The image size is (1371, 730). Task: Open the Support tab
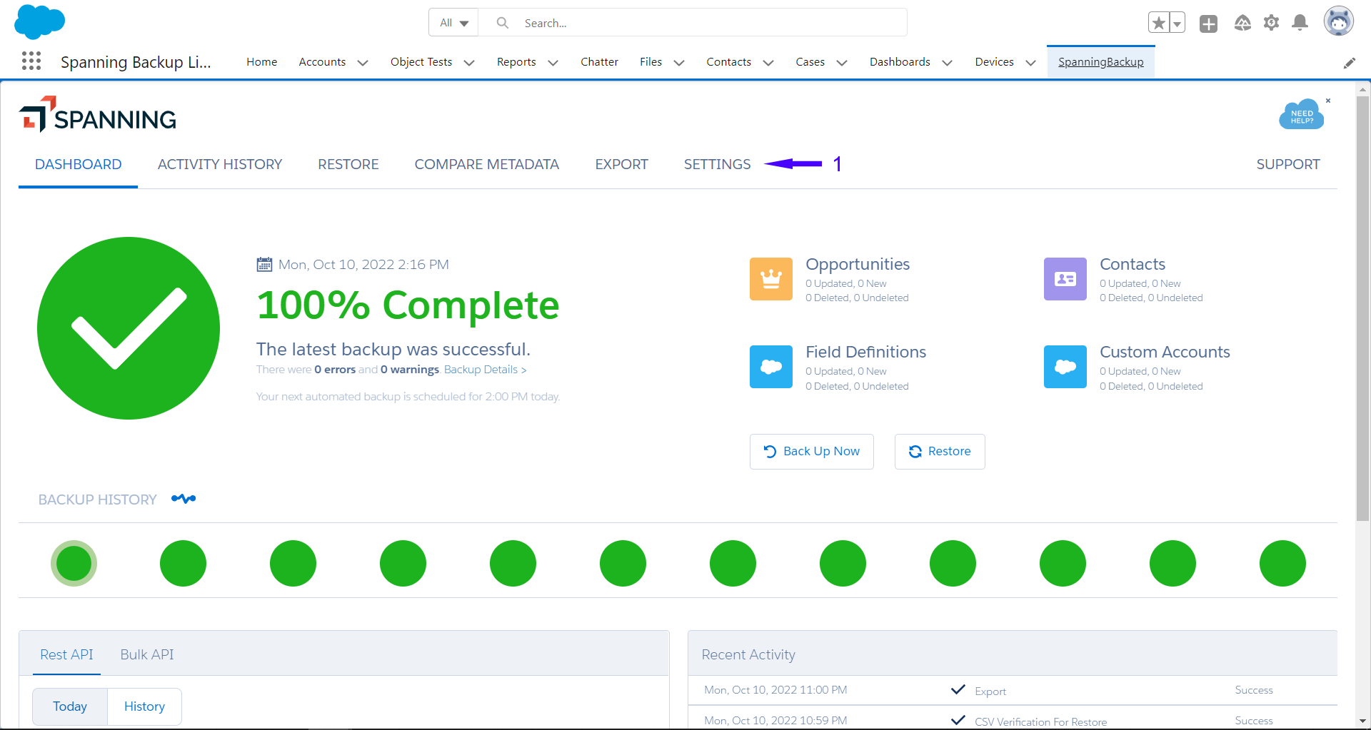click(x=1288, y=164)
